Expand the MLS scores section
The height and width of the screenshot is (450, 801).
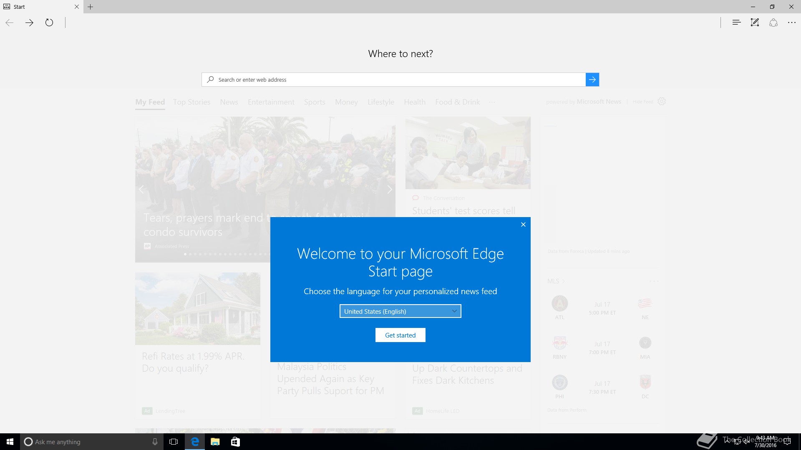557,281
